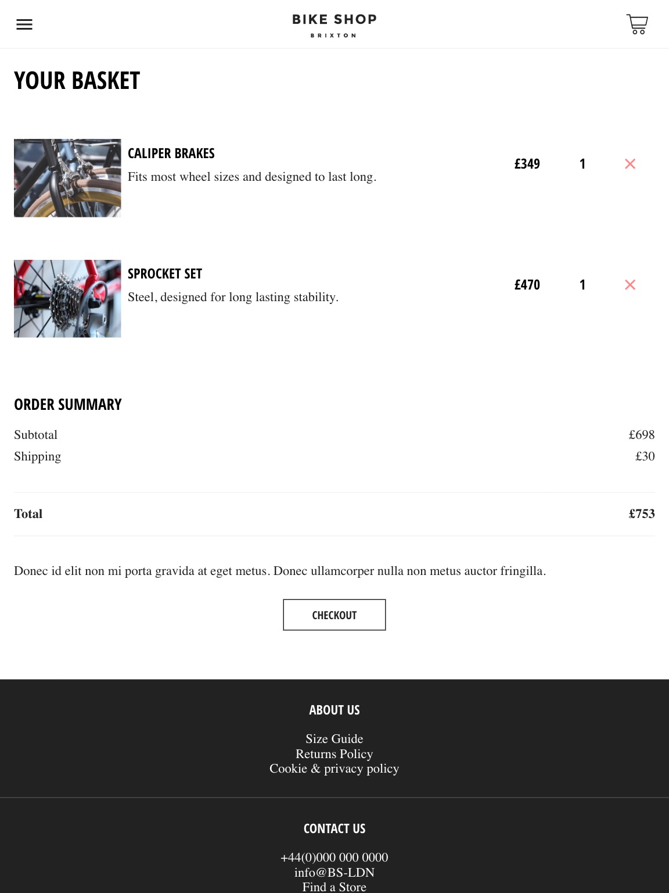Screen dimensions: 669x893
Task: Click the Bike Shop Brixton logo
Action: (x=334, y=26)
